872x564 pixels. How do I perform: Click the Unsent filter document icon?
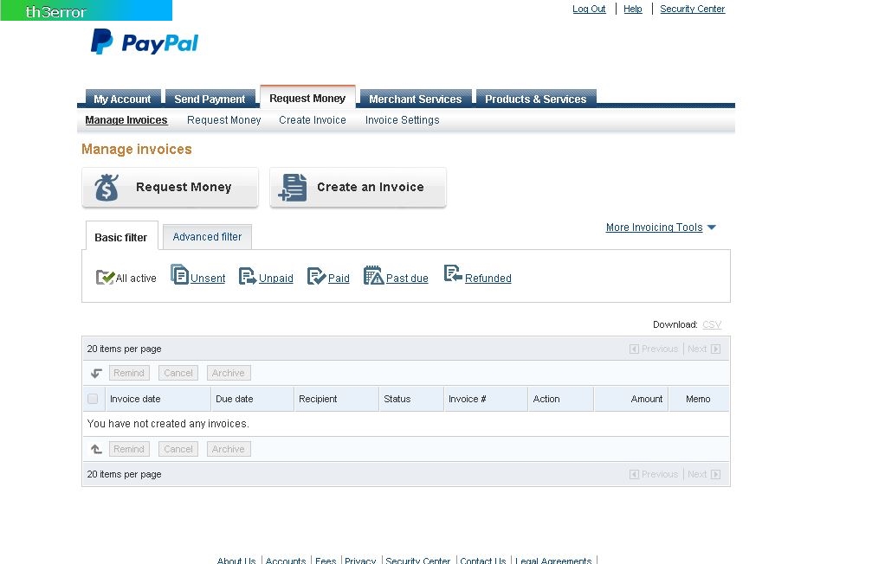coord(179,274)
